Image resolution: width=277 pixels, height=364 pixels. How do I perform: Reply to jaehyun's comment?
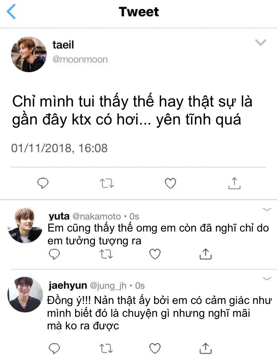(x=54, y=348)
